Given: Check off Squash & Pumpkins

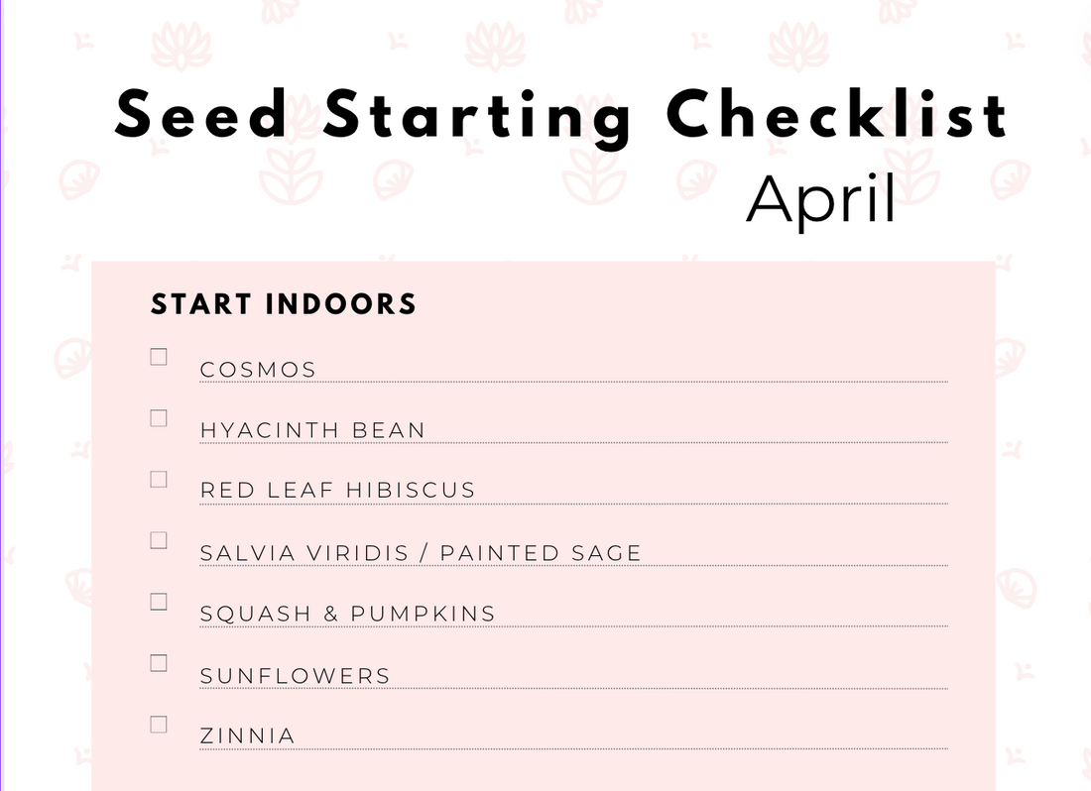Looking at the screenshot, I should tap(159, 602).
